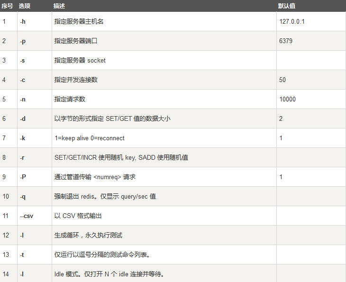The image size is (346, 282).
Task: Click the default value 6379
Action: click(x=285, y=41)
